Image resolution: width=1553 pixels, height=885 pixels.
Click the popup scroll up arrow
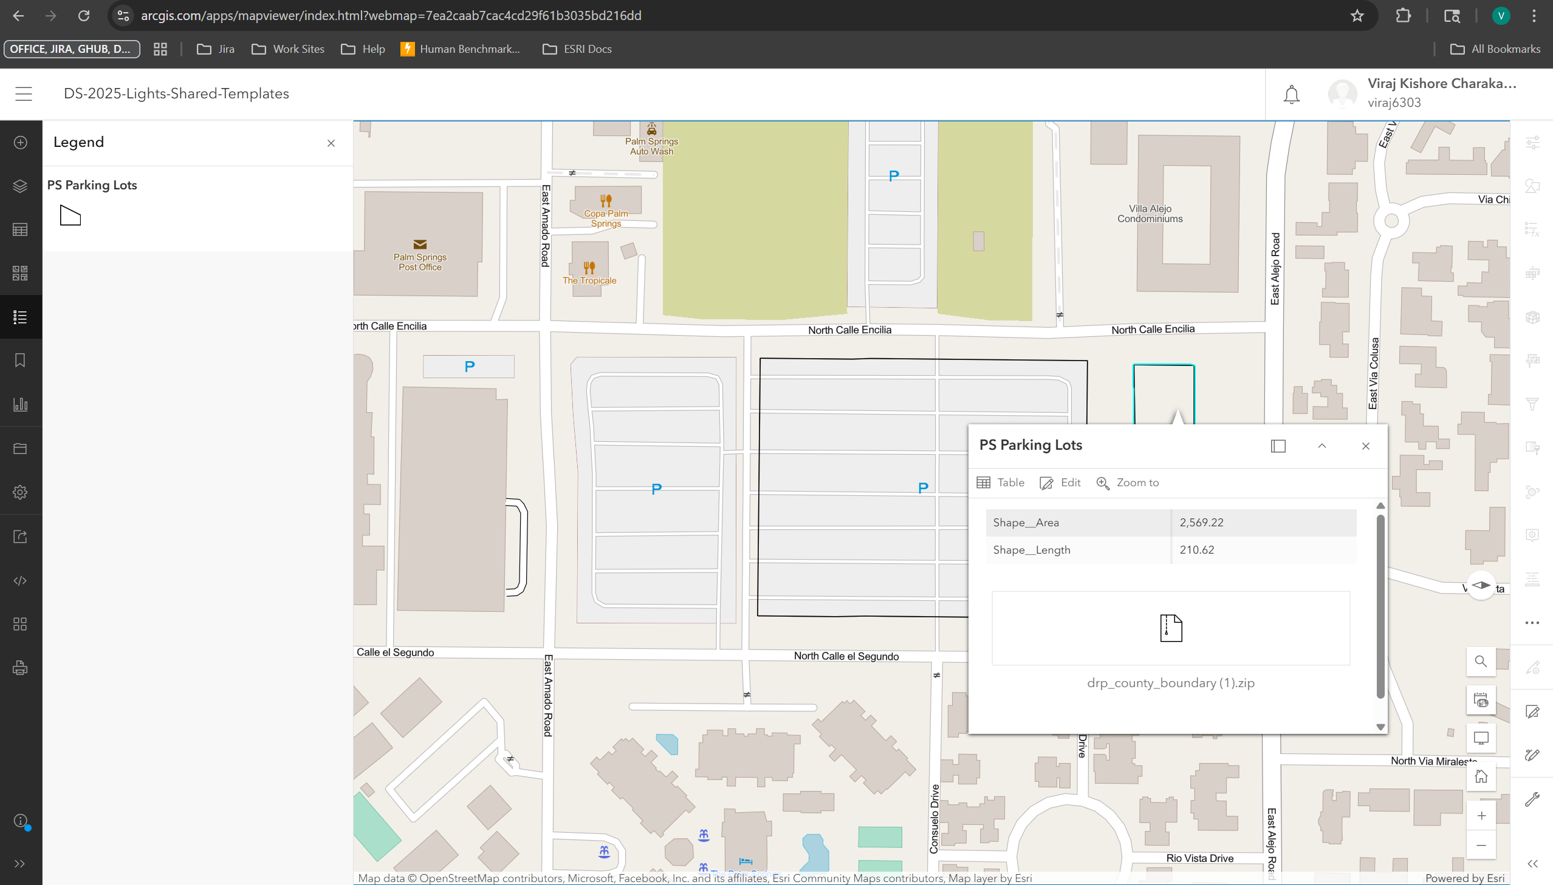pos(1380,506)
